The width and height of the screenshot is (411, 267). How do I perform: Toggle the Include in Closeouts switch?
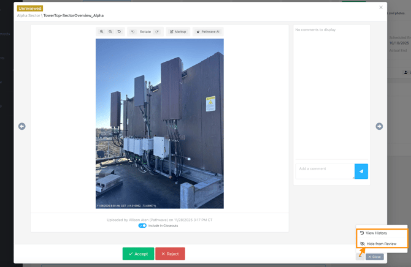tap(142, 225)
